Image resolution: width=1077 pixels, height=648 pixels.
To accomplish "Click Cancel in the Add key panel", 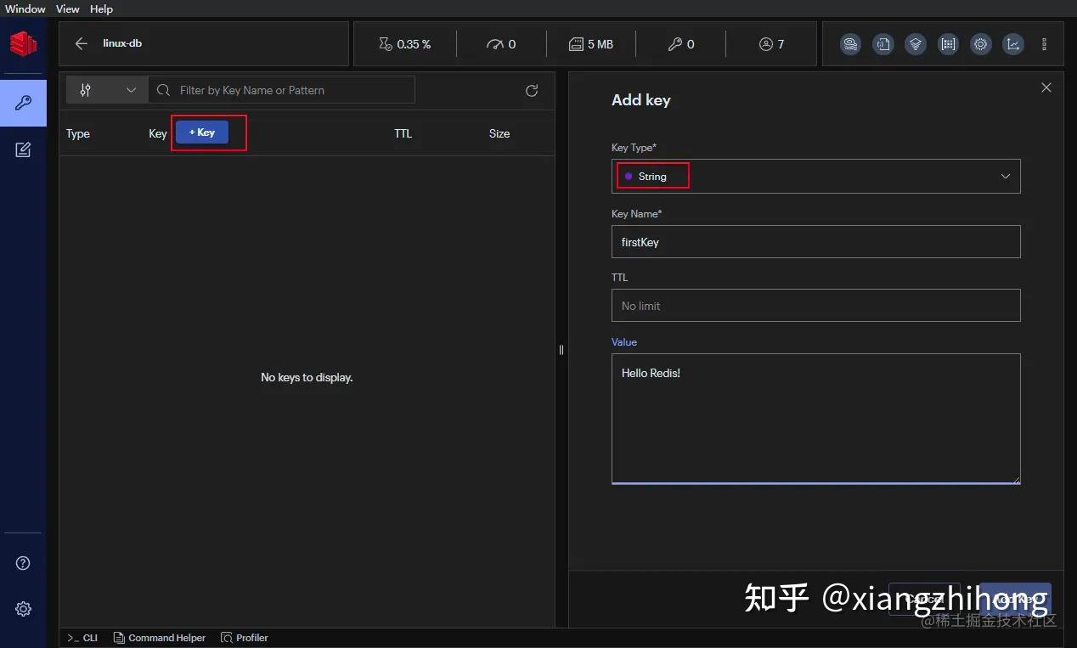I will pyautogui.click(x=923, y=600).
